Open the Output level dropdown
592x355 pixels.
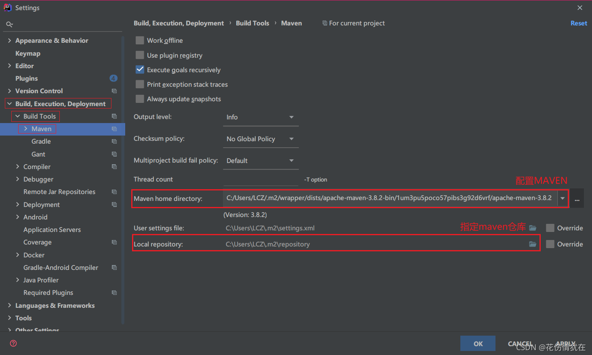[x=261, y=117]
